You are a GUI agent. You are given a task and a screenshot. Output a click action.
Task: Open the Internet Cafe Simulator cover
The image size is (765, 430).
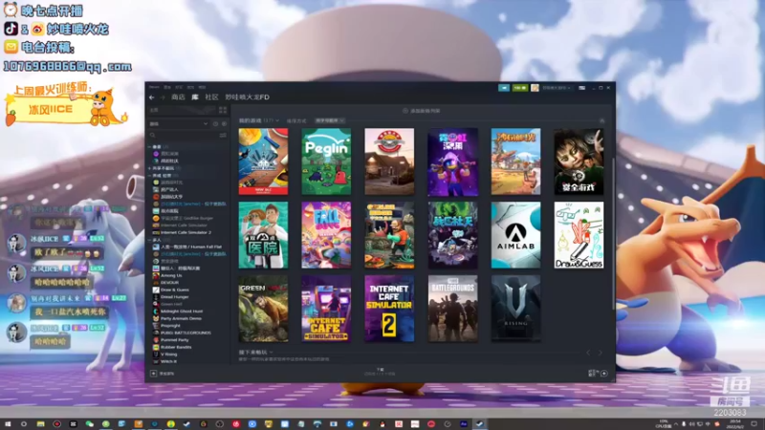(x=326, y=309)
